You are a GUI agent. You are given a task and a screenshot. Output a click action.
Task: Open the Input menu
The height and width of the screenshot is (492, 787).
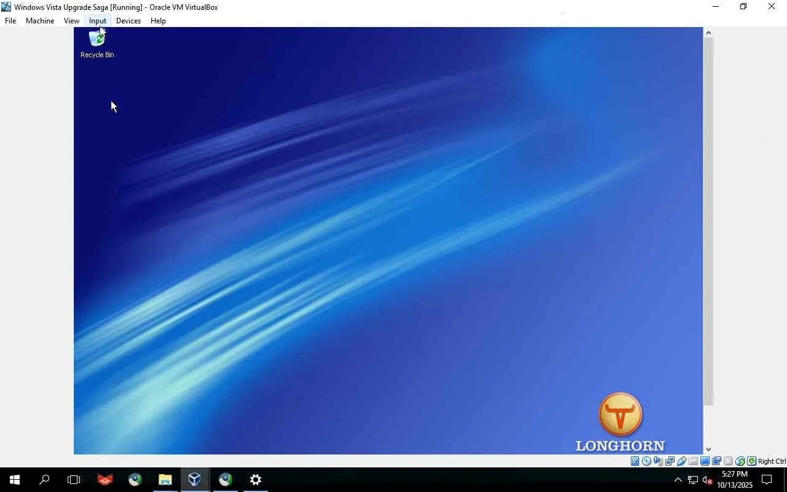98,21
